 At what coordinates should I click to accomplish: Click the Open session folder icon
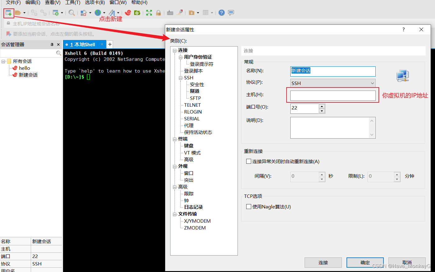tap(18, 13)
